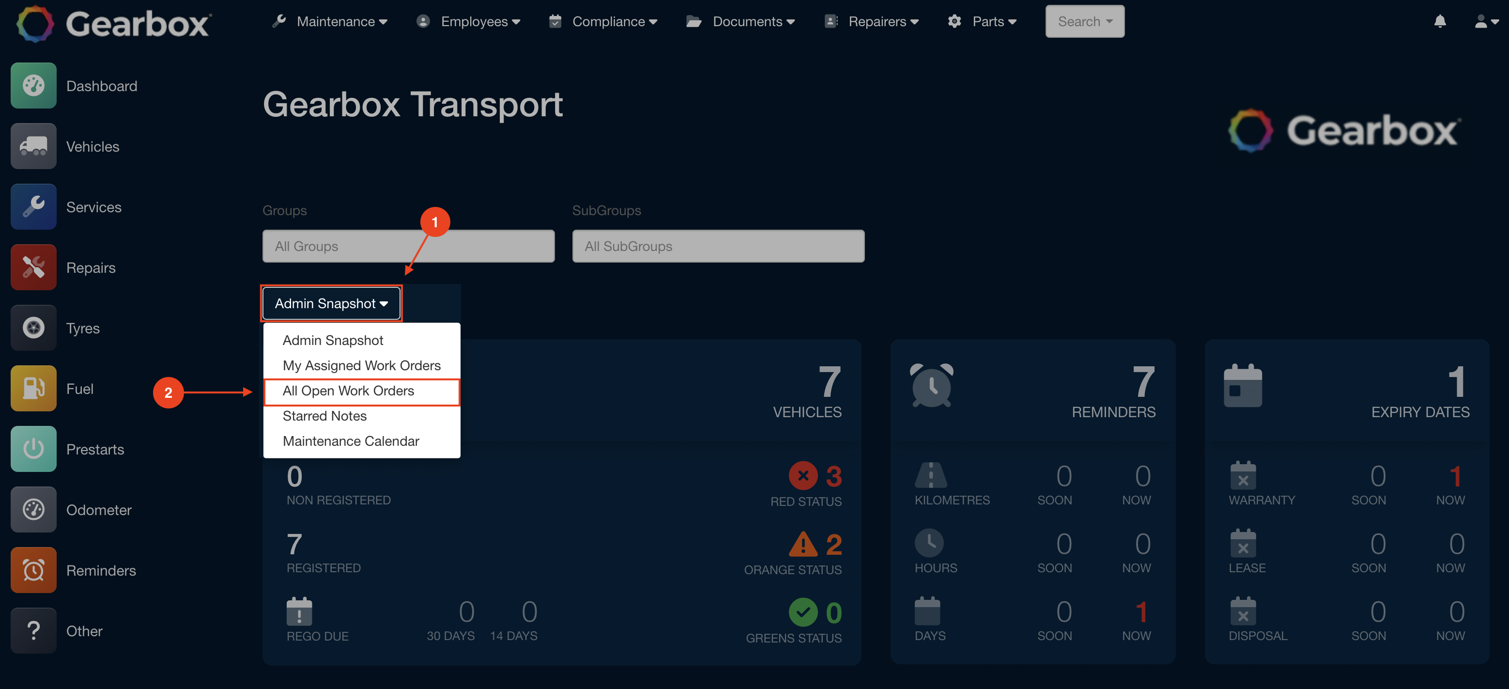The image size is (1509, 689).
Task: Open the Services wrench icon
Action: click(33, 207)
